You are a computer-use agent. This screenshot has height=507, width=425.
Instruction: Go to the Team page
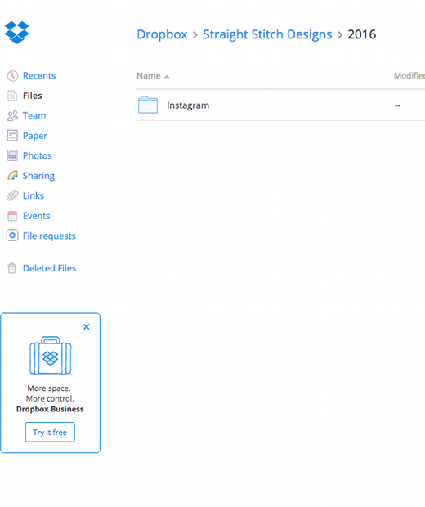point(34,116)
